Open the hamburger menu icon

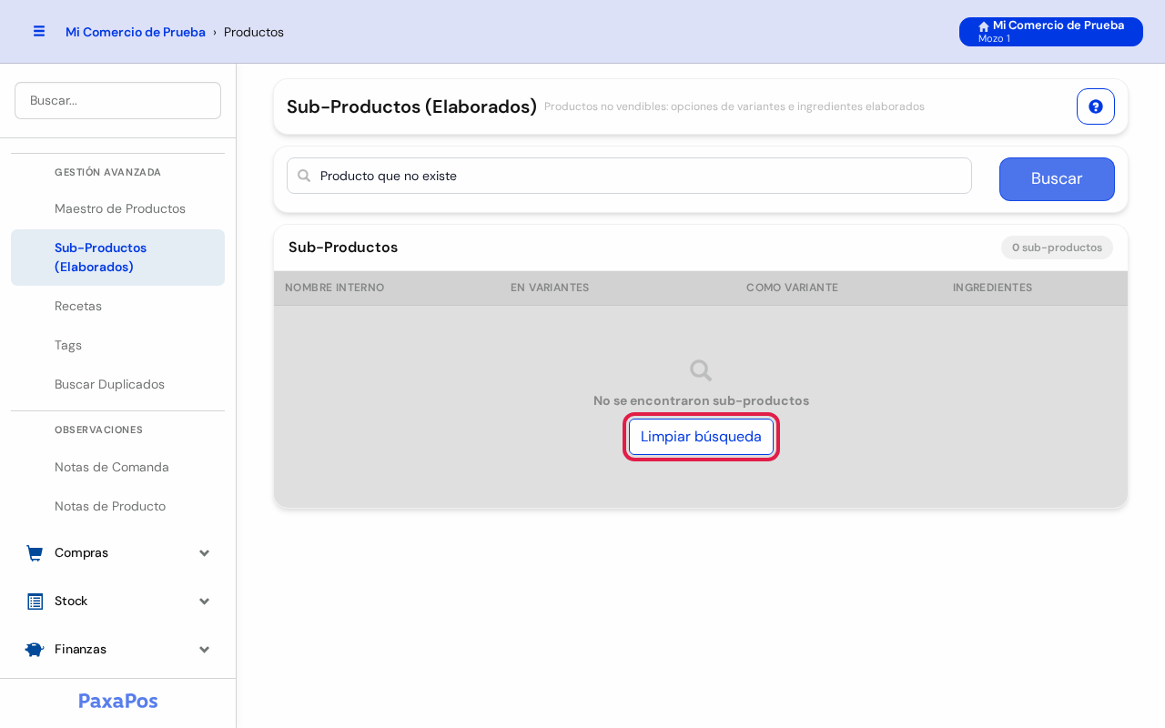pos(39,31)
